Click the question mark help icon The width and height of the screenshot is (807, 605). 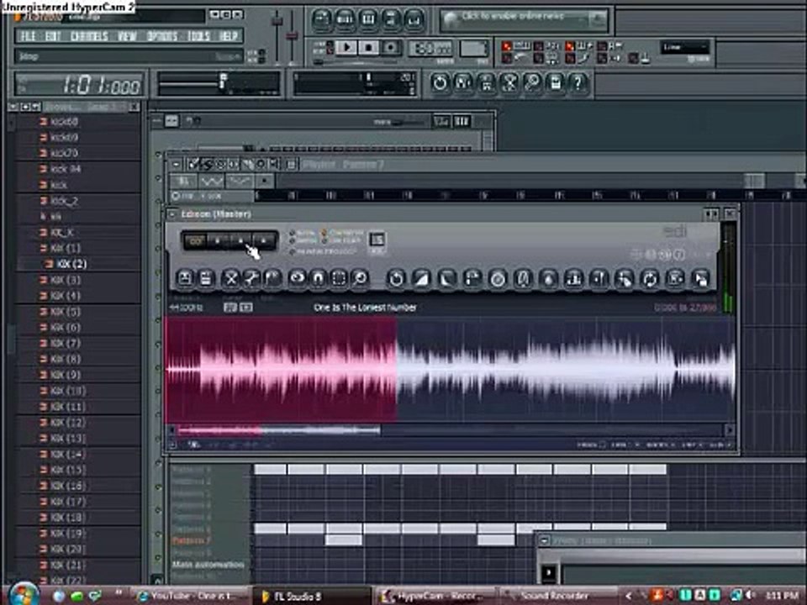(x=578, y=83)
